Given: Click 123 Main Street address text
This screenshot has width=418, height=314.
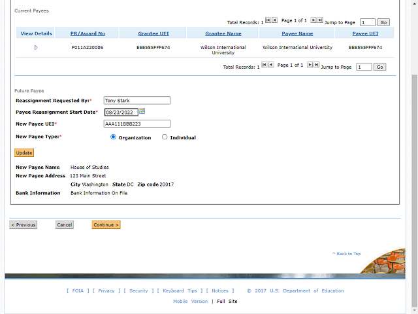Looking at the screenshot, I should pos(88,176).
